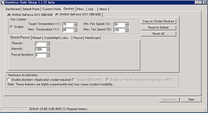Maximize the Gateless Gate Sharp window
The image size is (208, 113).
200,3
